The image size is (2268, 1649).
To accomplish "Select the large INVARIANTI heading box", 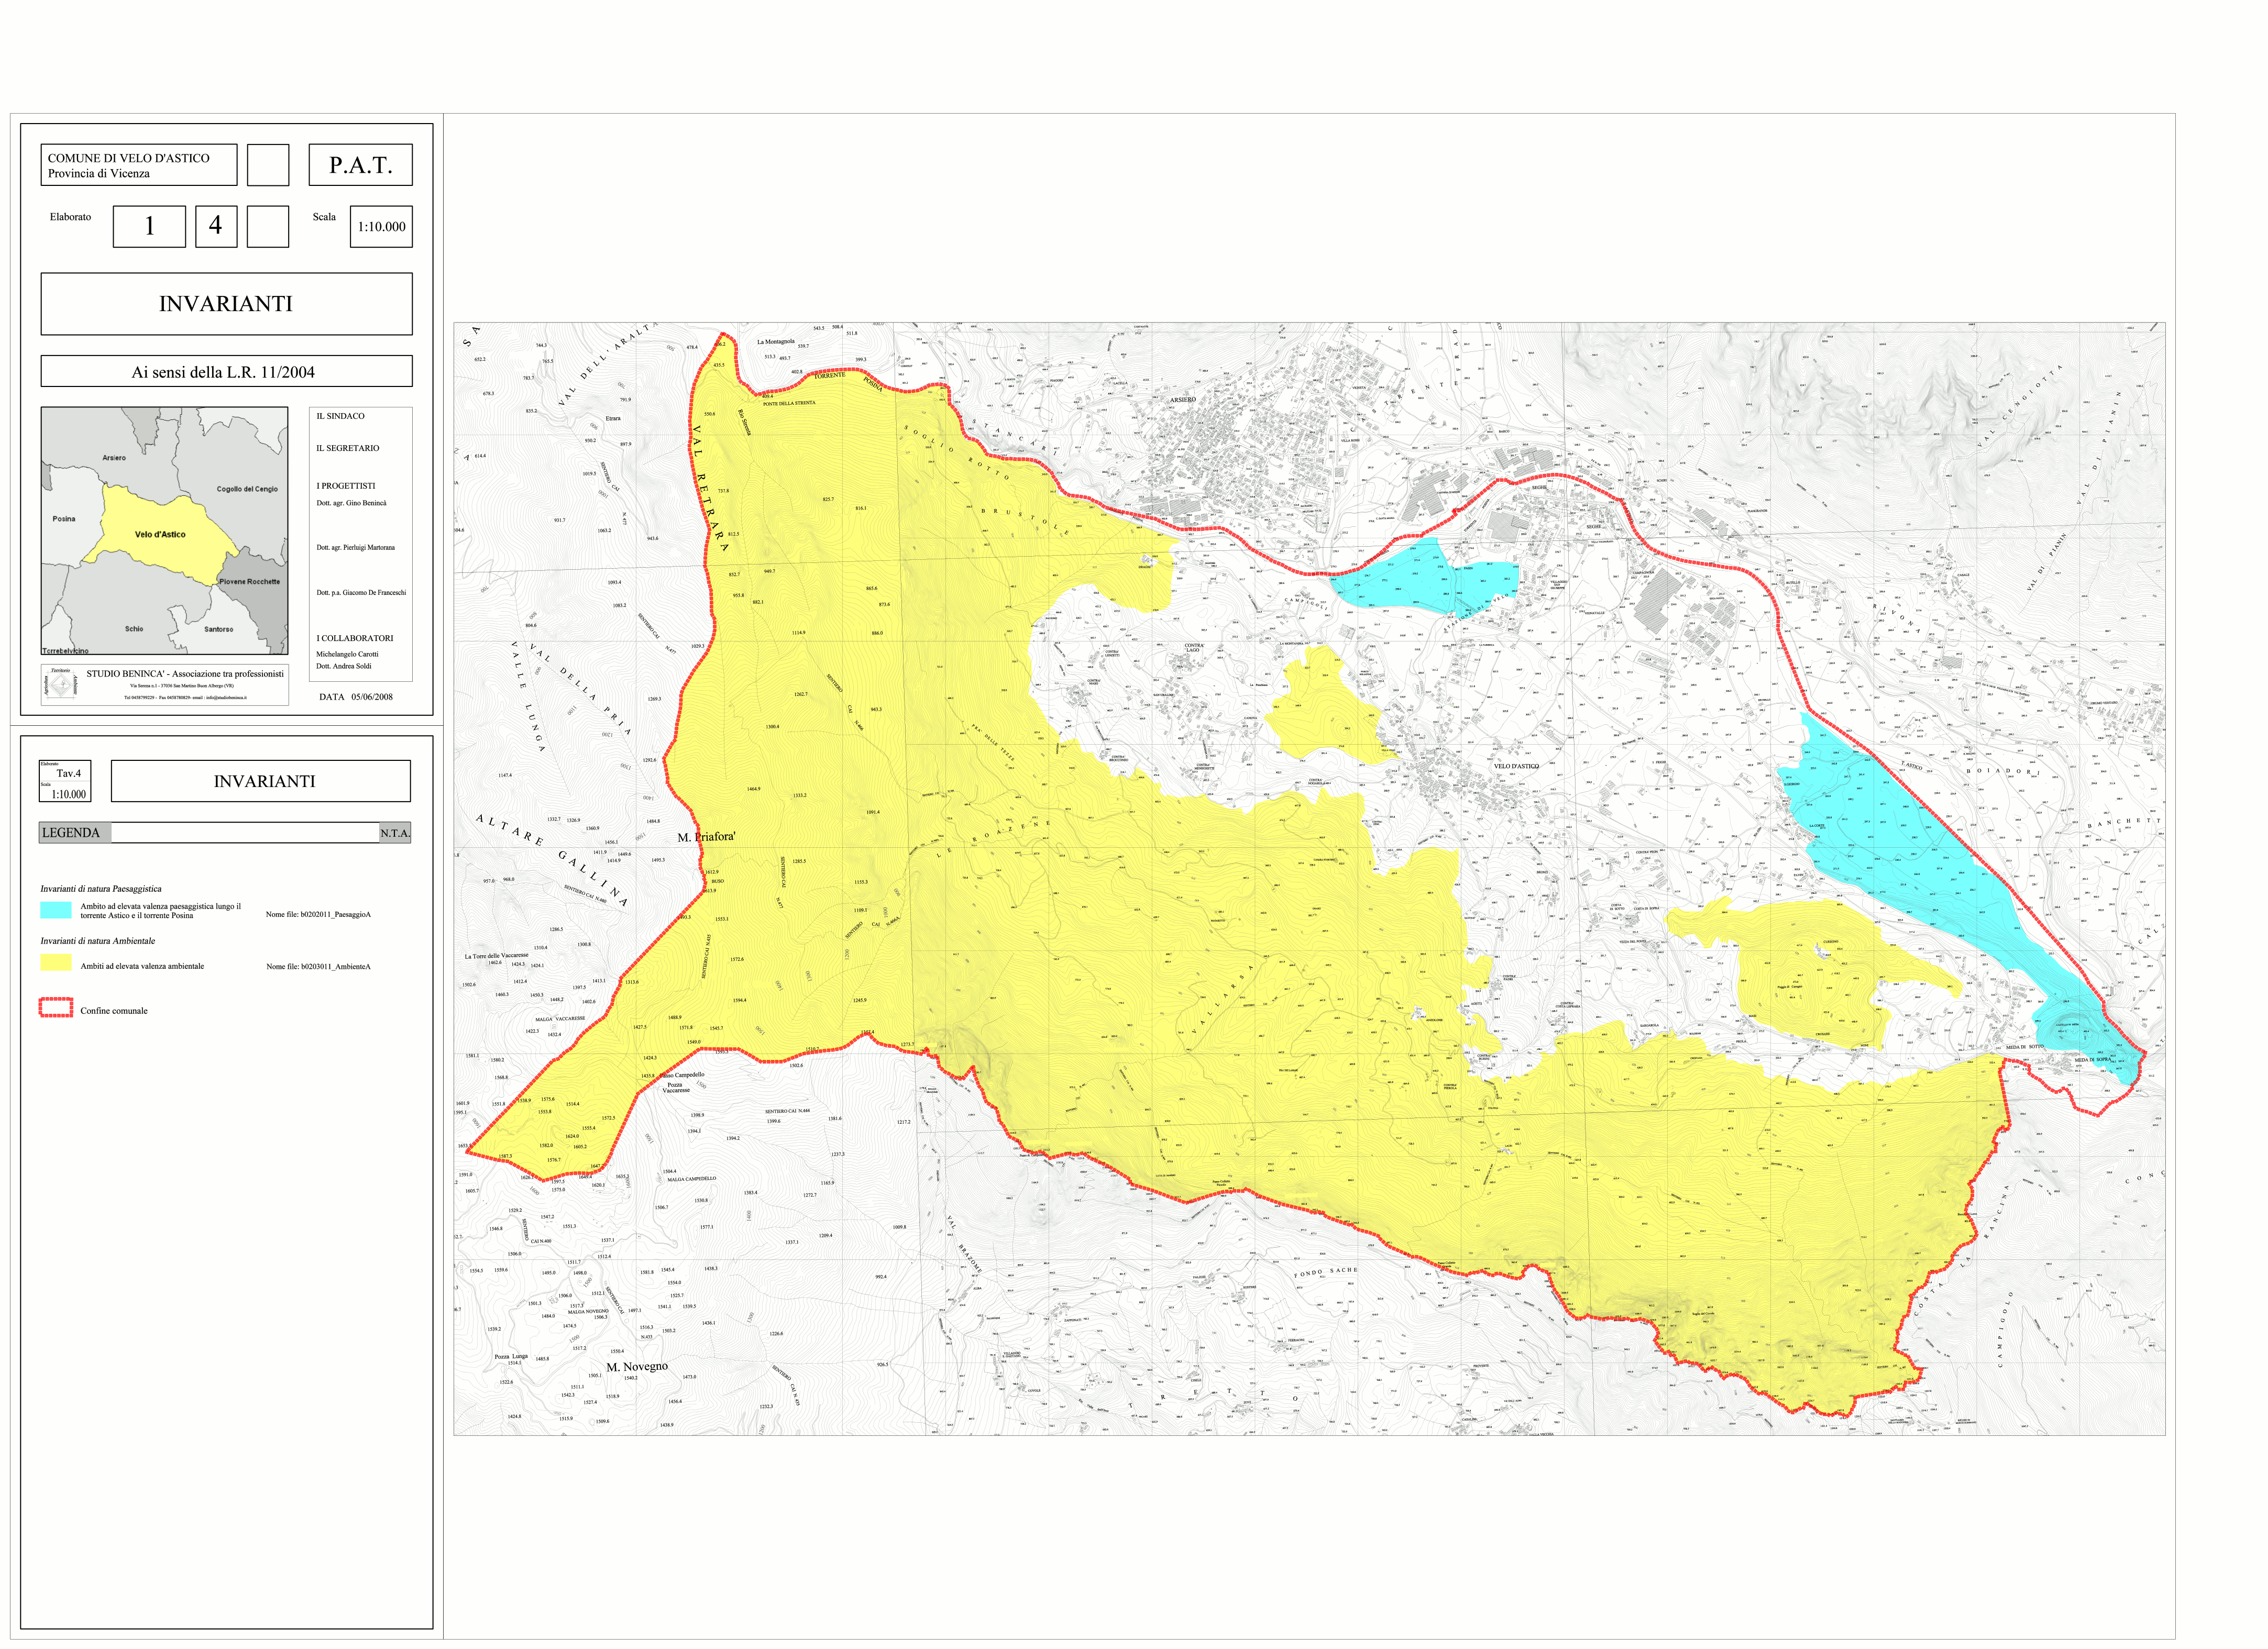I will pyautogui.click(x=226, y=304).
